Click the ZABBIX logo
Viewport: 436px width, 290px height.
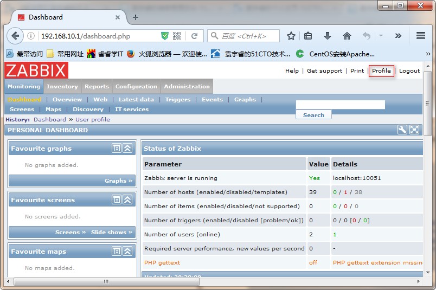[x=36, y=70]
